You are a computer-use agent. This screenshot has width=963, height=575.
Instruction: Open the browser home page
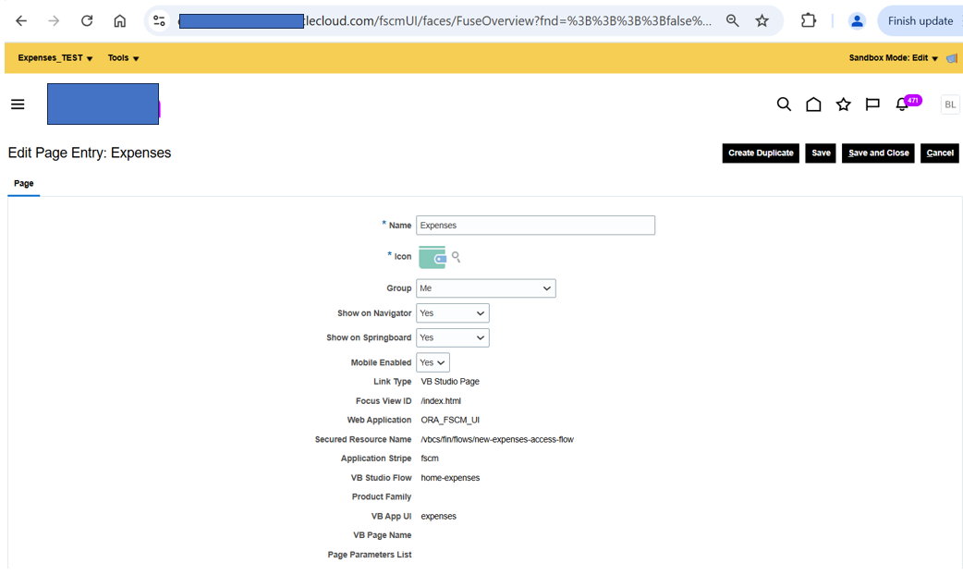coord(120,21)
